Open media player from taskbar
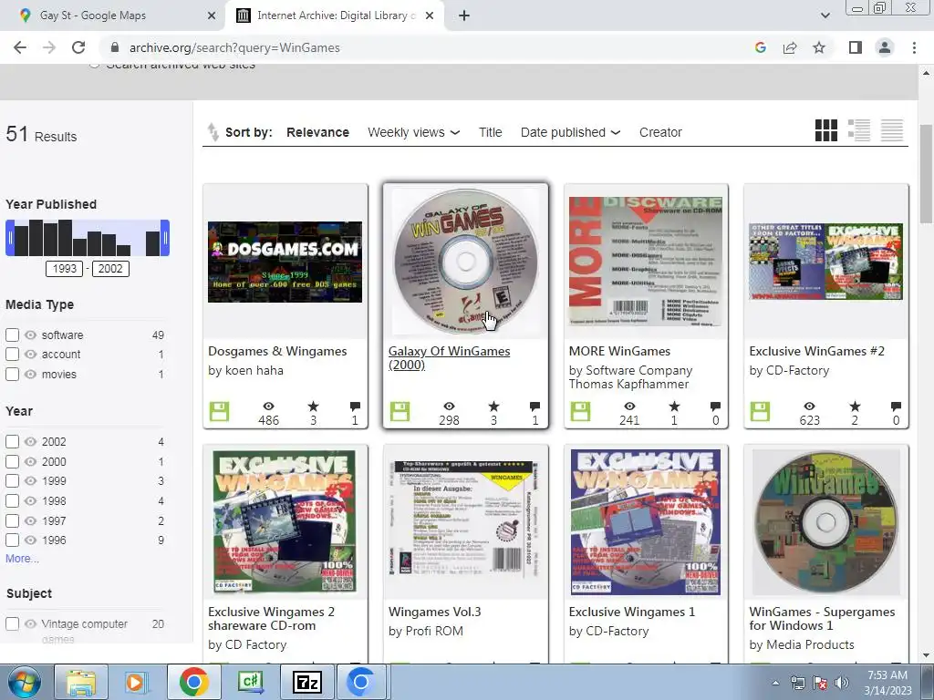Viewport: 934px width, 700px height. [136, 682]
